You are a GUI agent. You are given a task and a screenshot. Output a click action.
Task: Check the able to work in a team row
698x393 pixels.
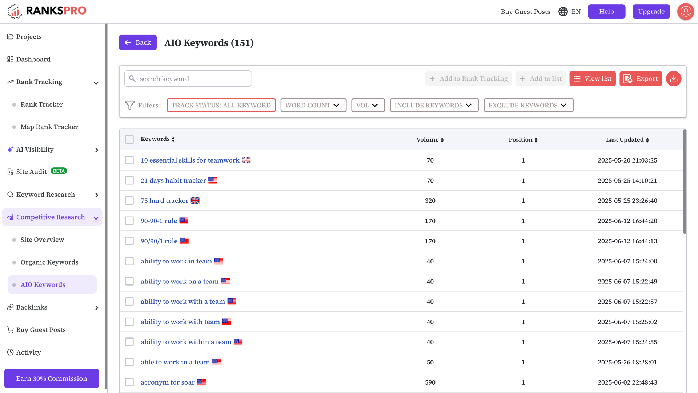click(129, 362)
